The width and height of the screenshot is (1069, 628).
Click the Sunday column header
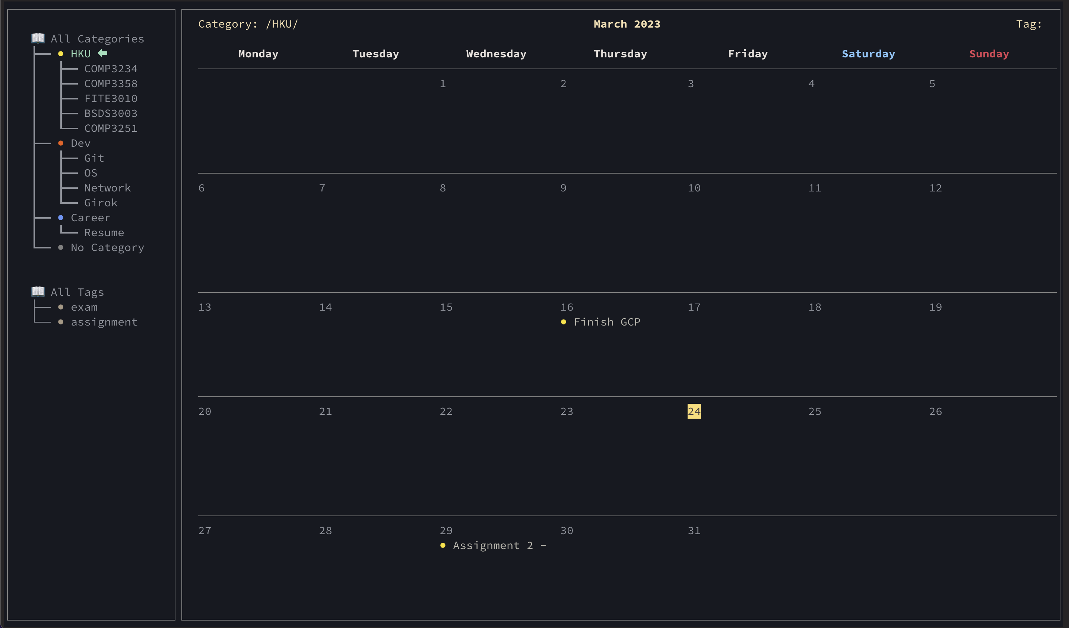[x=989, y=54]
